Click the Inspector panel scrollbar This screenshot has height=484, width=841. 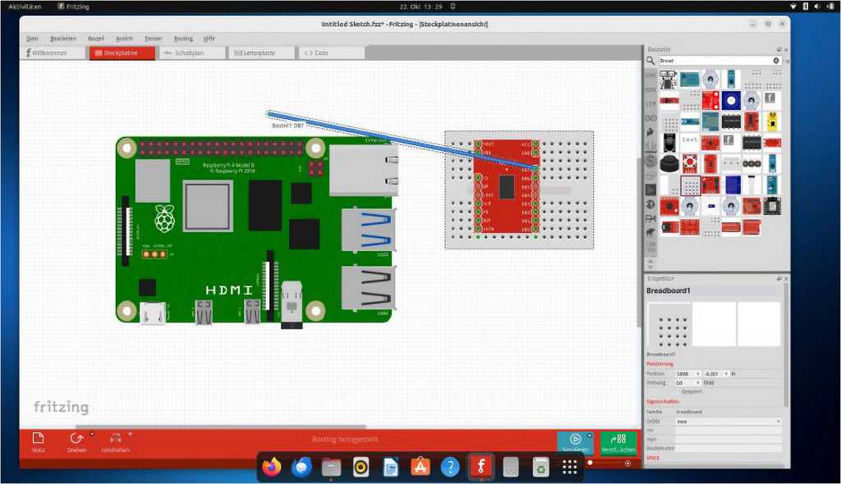pos(786,345)
